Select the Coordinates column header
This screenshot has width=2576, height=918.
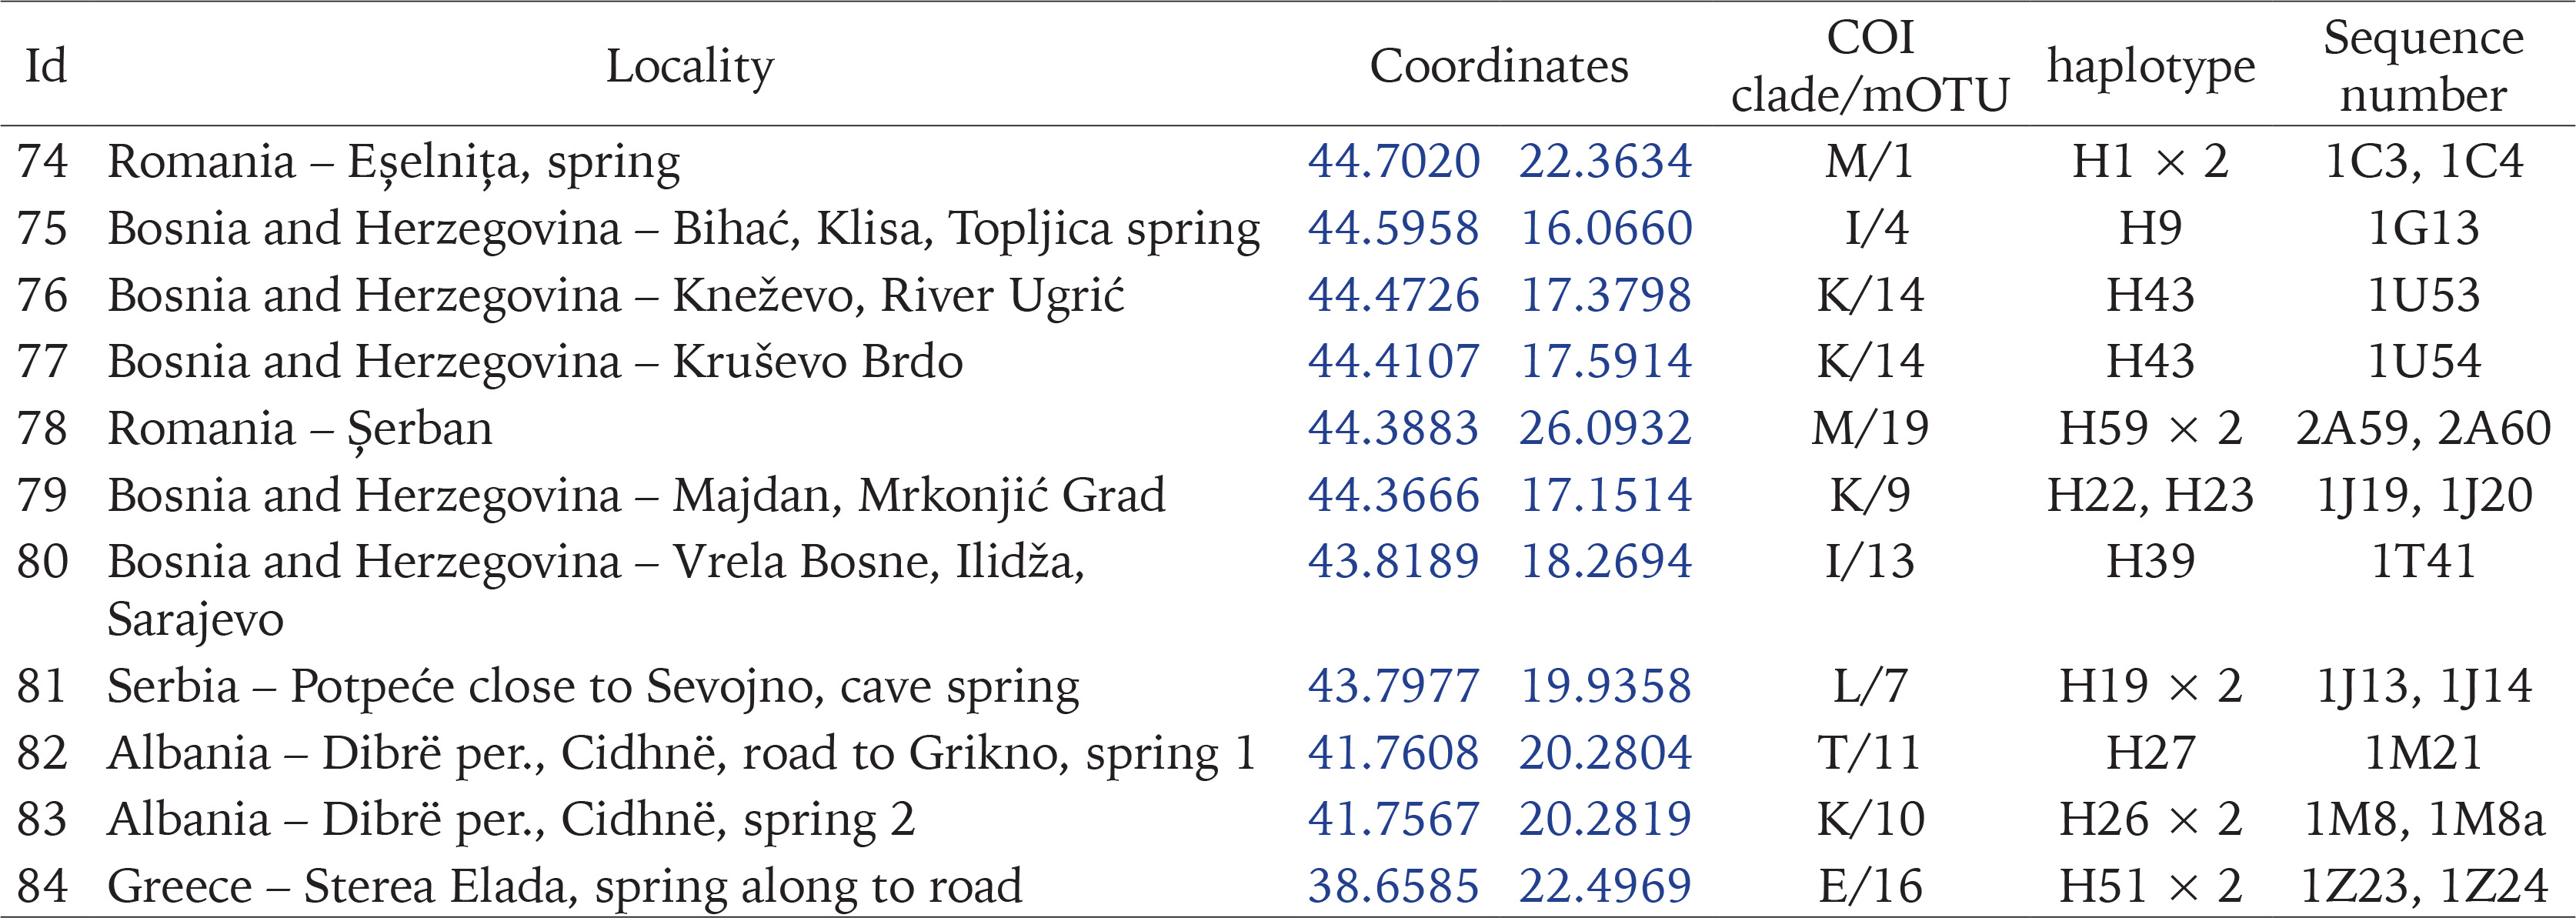(1499, 66)
